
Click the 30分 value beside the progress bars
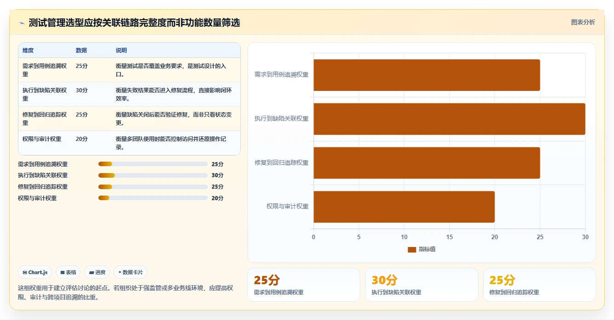tap(217, 175)
